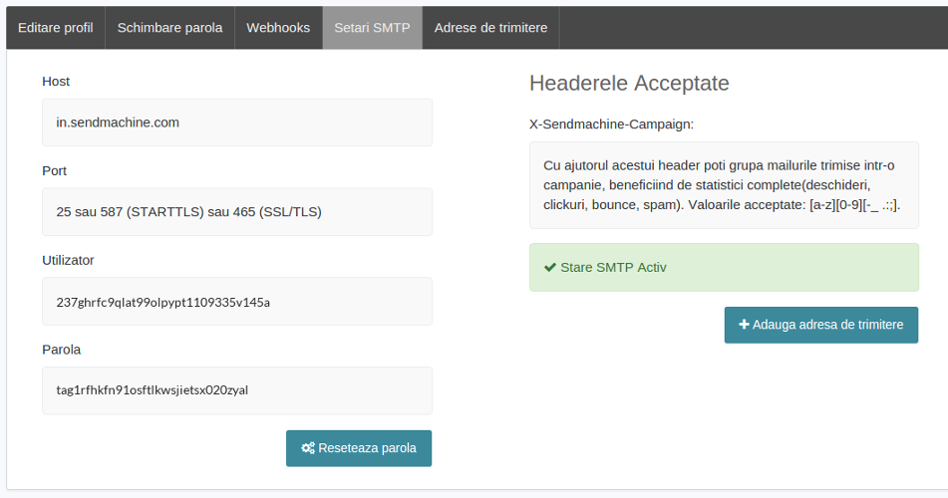
Task: Switch to the Schimbare parola tab
Action: click(x=169, y=28)
